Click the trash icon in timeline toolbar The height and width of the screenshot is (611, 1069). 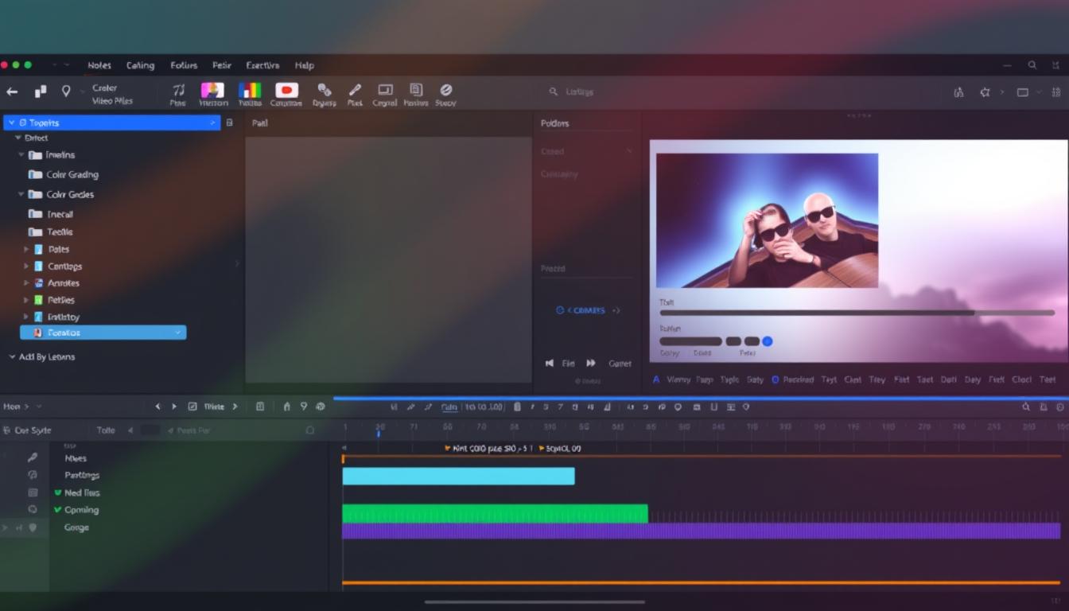517,407
